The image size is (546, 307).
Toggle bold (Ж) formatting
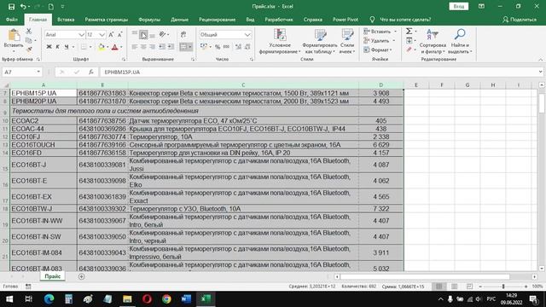coord(49,47)
